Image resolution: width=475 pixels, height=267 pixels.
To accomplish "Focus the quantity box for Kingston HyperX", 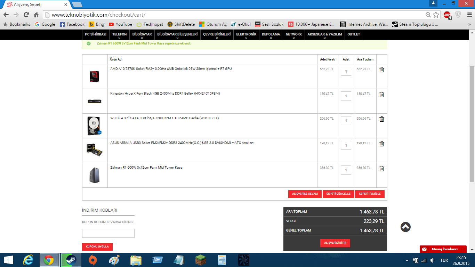I will 346,96.
